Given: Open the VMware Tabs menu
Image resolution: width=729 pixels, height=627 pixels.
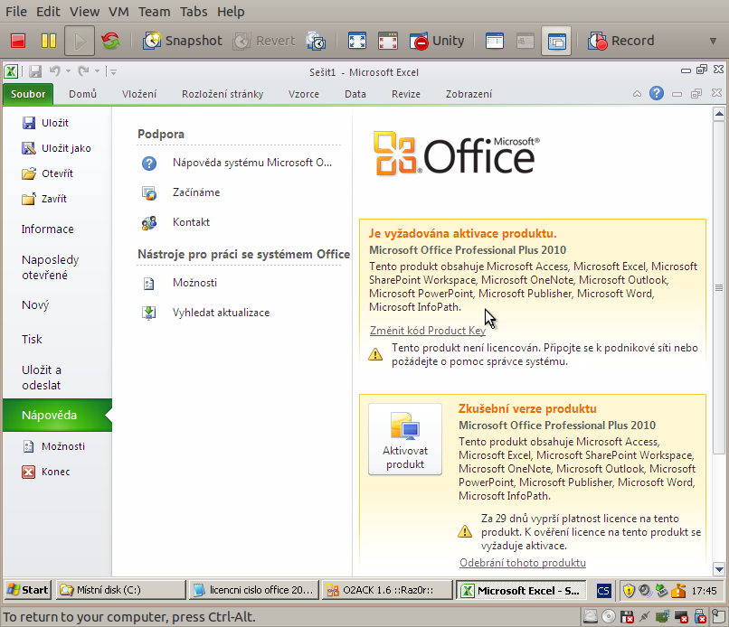Looking at the screenshot, I should coord(194,12).
